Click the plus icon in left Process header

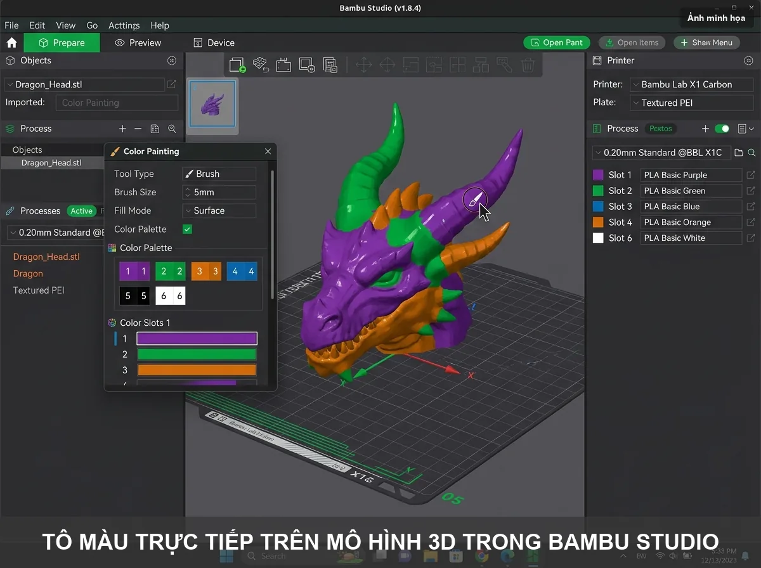(x=123, y=129)
